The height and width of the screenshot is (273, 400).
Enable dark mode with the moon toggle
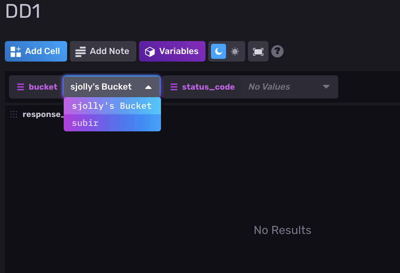[x=218, y=51]
